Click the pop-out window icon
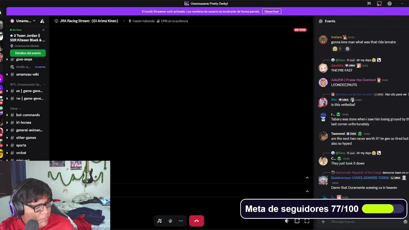 tap(297, 221)
